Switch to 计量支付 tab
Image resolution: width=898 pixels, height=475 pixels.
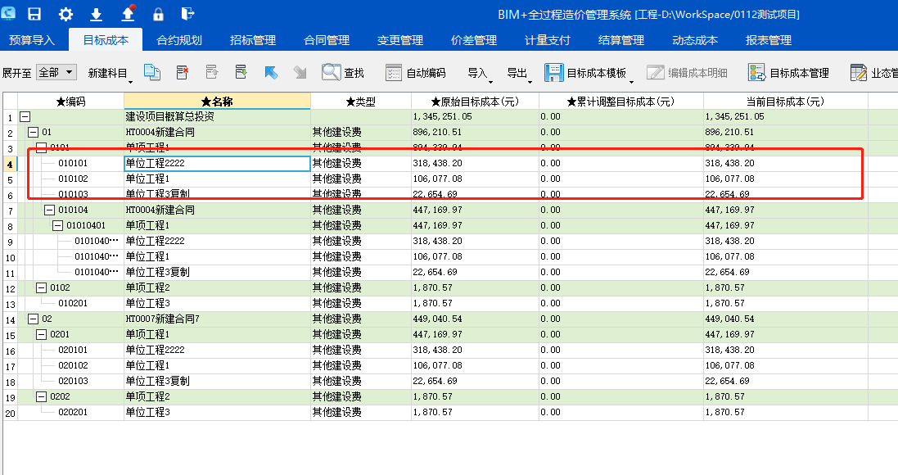coord(547,40)
